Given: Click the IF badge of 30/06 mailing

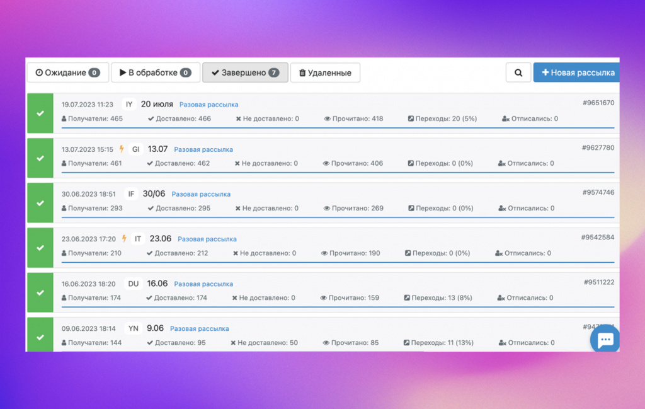Looking at the screenshot, I should pyautogui.click(x=131, y=194).
